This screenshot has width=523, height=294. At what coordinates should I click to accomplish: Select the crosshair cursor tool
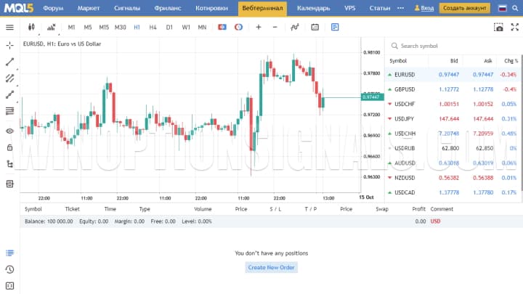point(9,45)
